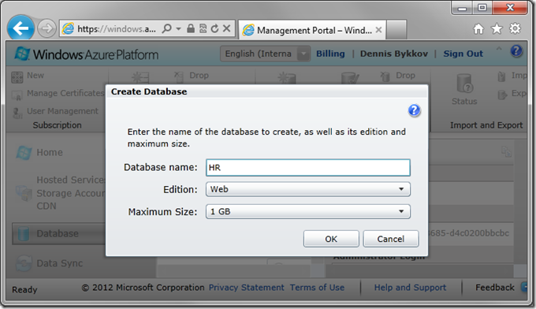
Task: Click the CDN navigation item
Action: tap(47, 206)
